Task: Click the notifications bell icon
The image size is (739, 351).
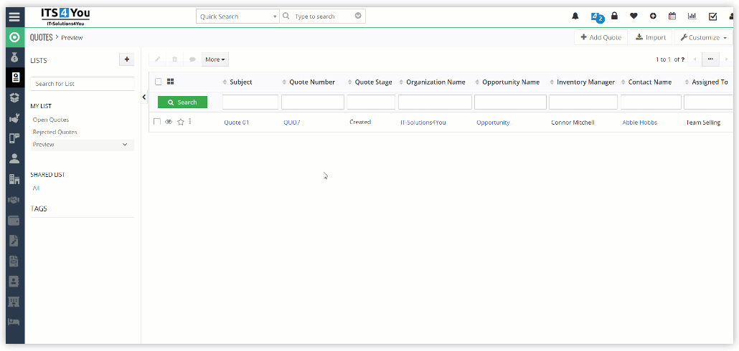Action: tap(575, 16)
